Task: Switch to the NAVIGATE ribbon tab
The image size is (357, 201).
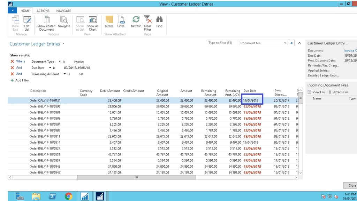Action: pyautogui.click(x=63, y=11)
